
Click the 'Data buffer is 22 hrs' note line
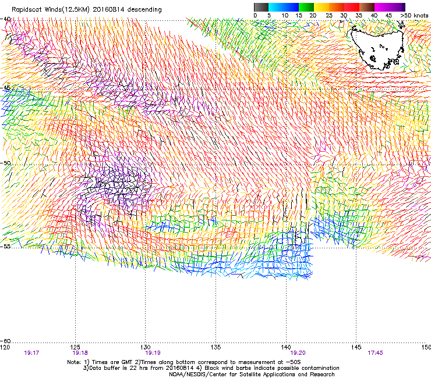[211, 368]
